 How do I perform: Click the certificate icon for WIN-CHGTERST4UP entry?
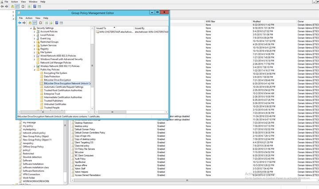(97, 32)
